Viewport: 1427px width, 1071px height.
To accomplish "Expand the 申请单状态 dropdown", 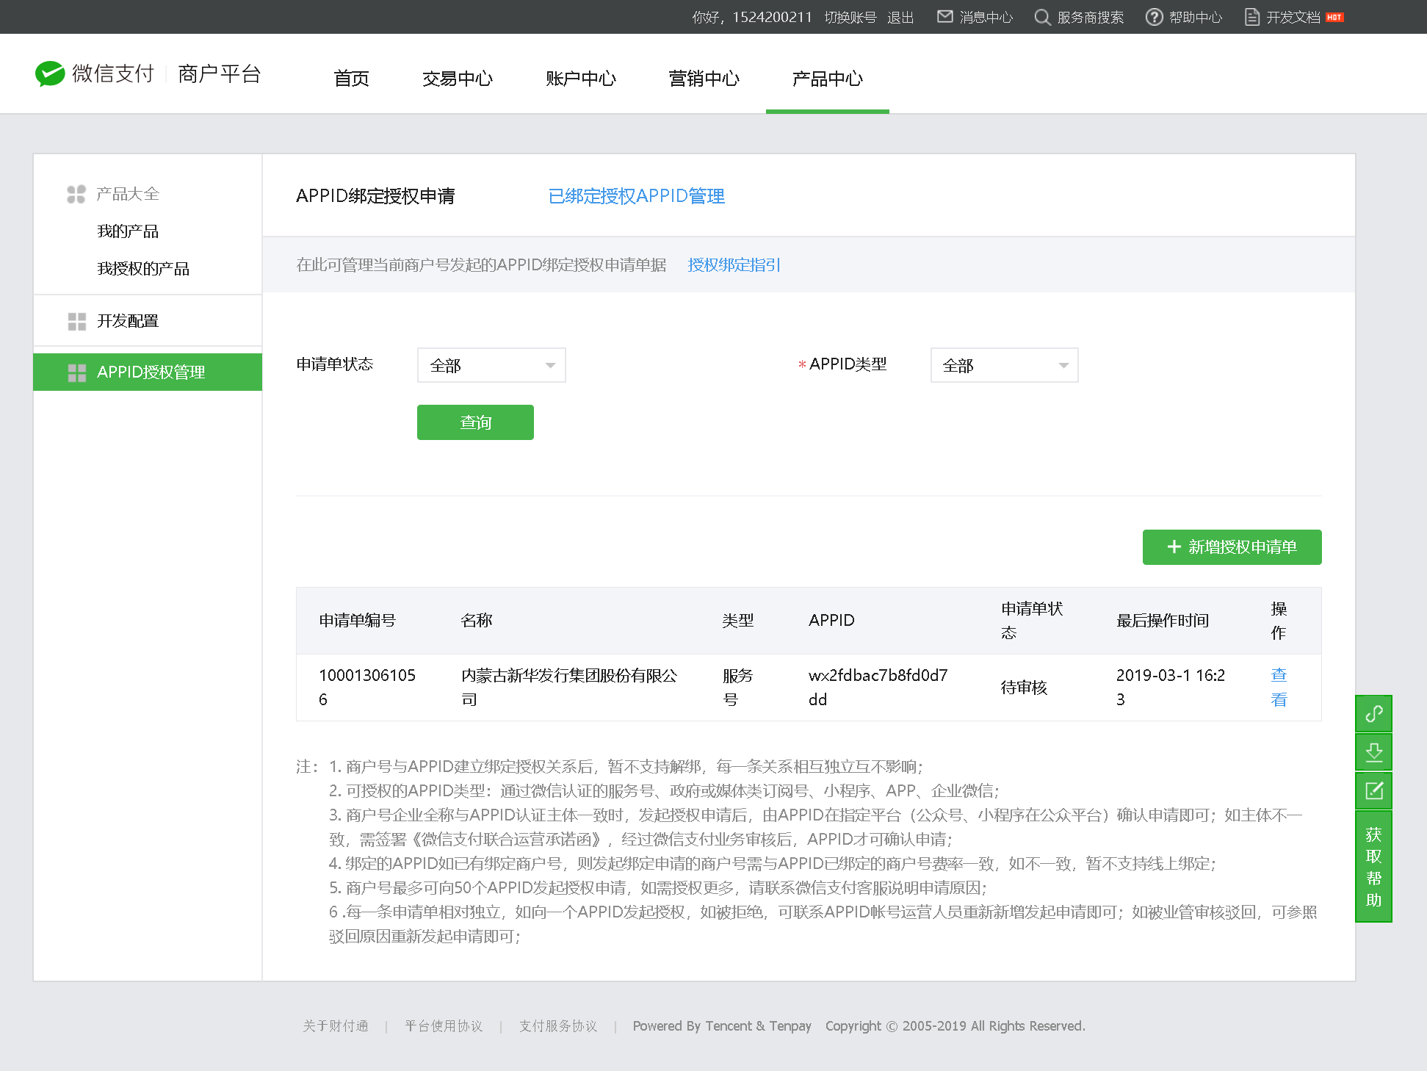I will 491,365.
